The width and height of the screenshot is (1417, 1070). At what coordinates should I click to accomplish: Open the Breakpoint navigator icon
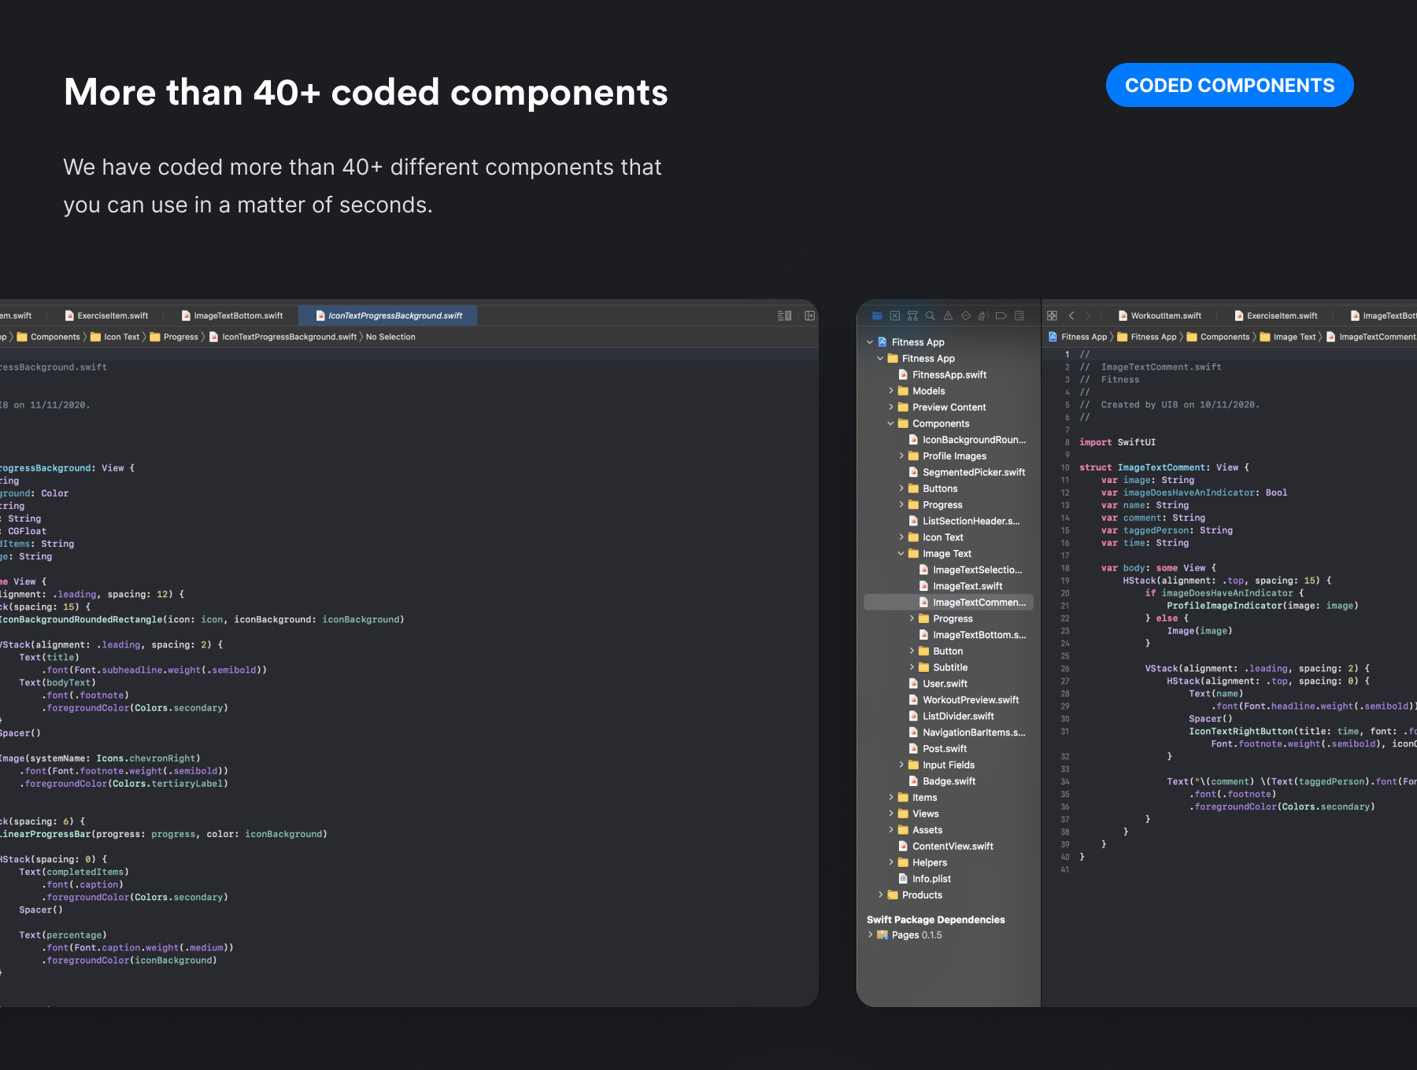pyautogui.click(x=1001, y=315)
